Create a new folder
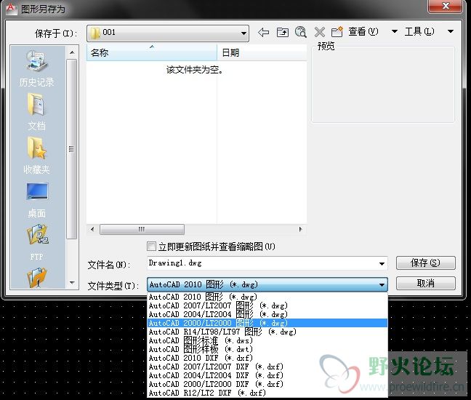 [337, 32]
